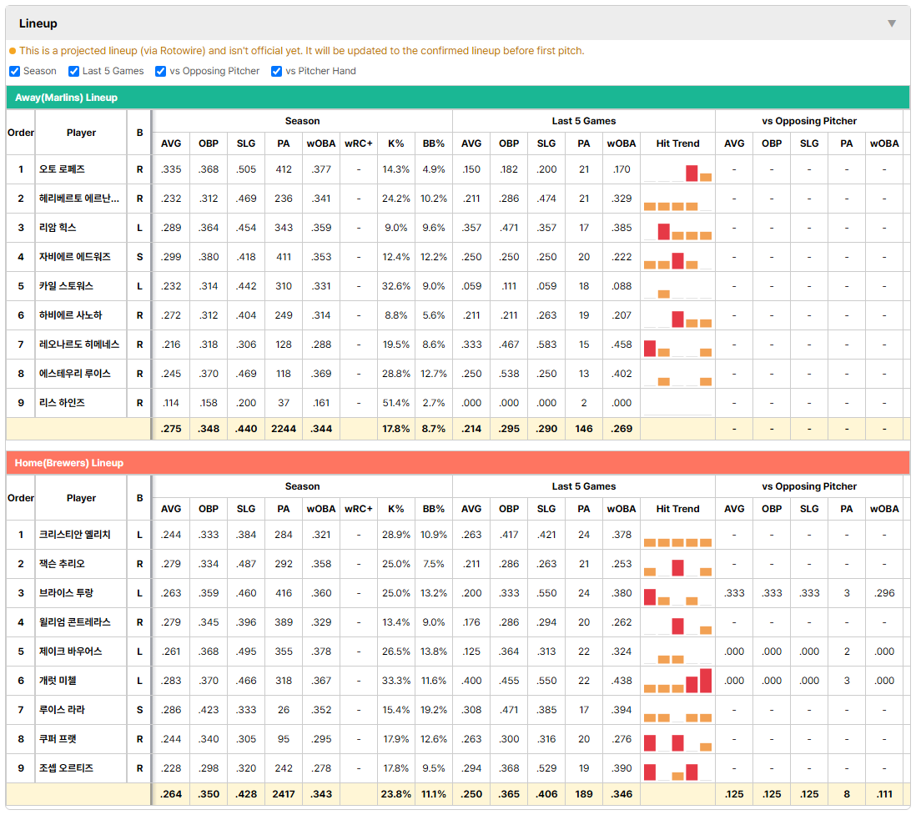This screenshot has width=916, height=815.
Task: Click the Home(Brewers) Lineup header
Action: 69,463
